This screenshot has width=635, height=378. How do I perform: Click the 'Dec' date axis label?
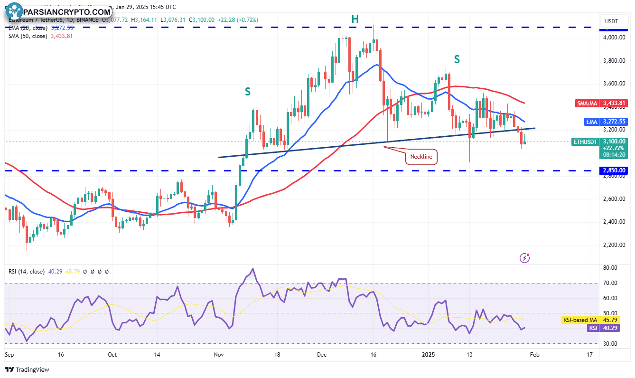point(322,354)
